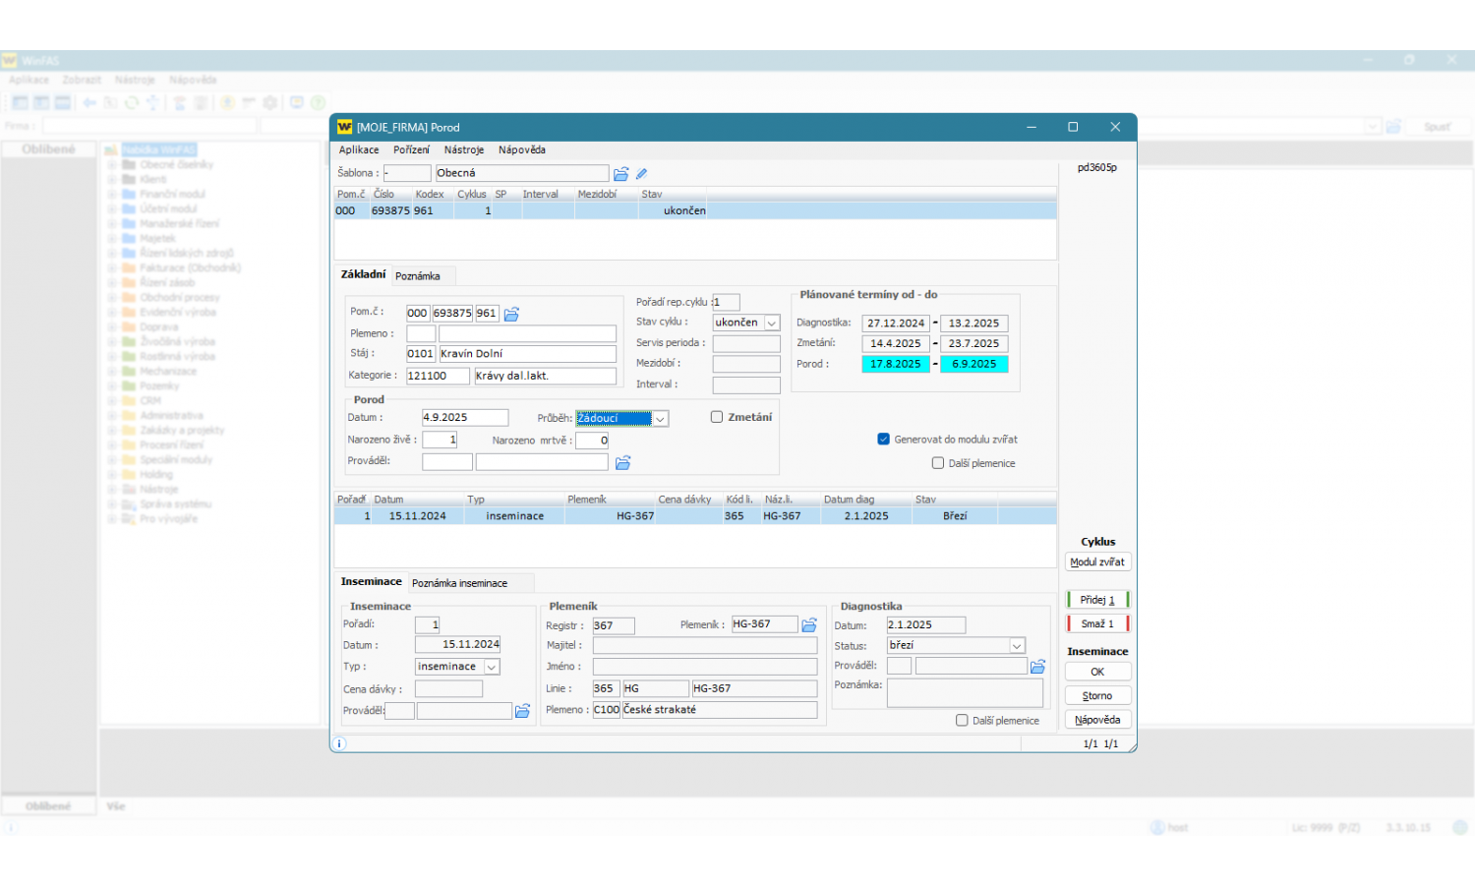This screenshot has width=1475, height=885.
Task: Click the cyan Porod start date 17.8.2025
Action: click(x=895, y=364)
